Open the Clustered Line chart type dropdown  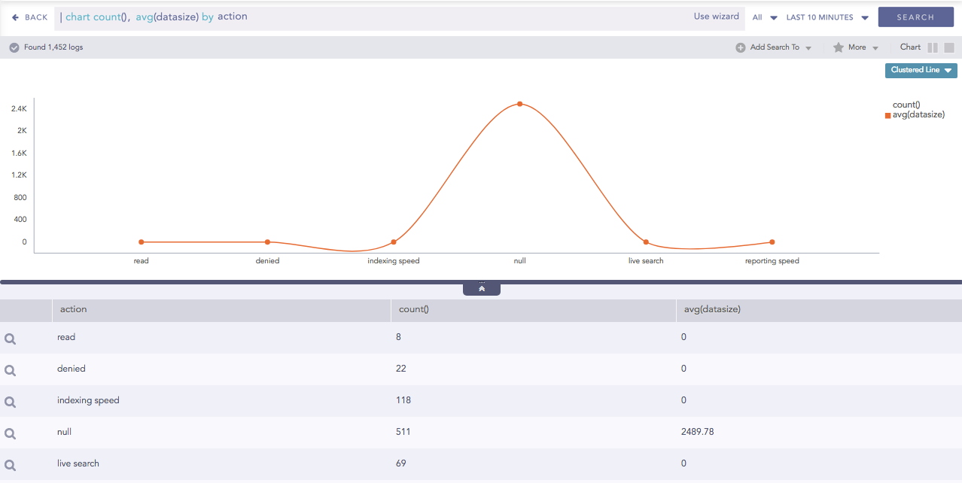click(x=920, y=70)
